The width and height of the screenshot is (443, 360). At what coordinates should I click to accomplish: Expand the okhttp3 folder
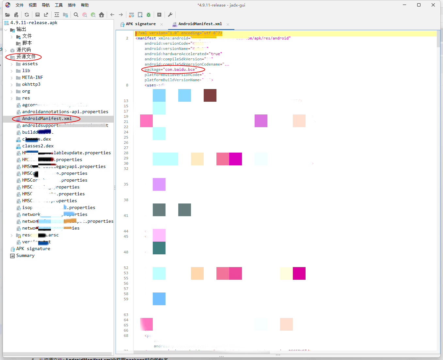(x=12, y=84)
